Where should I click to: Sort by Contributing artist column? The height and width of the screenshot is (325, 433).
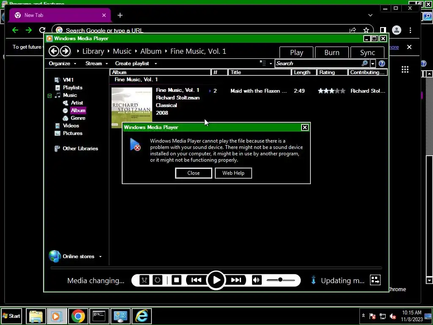pos(367,72)
